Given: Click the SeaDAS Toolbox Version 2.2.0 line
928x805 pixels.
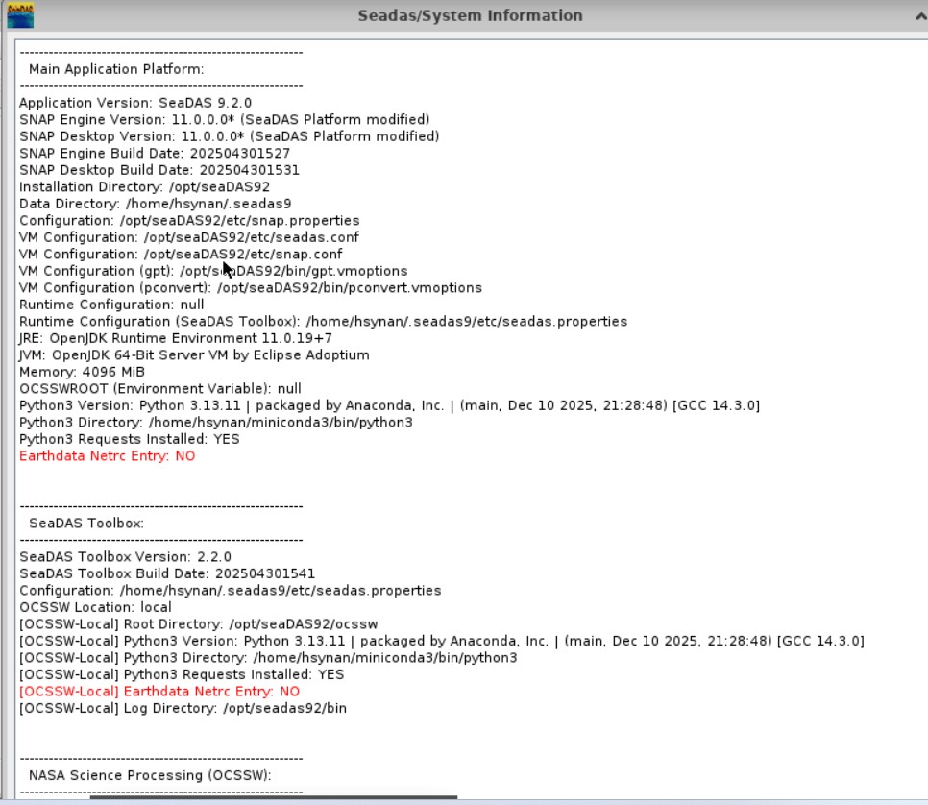Looking at the screenshot, I should (x=125, y=557).
